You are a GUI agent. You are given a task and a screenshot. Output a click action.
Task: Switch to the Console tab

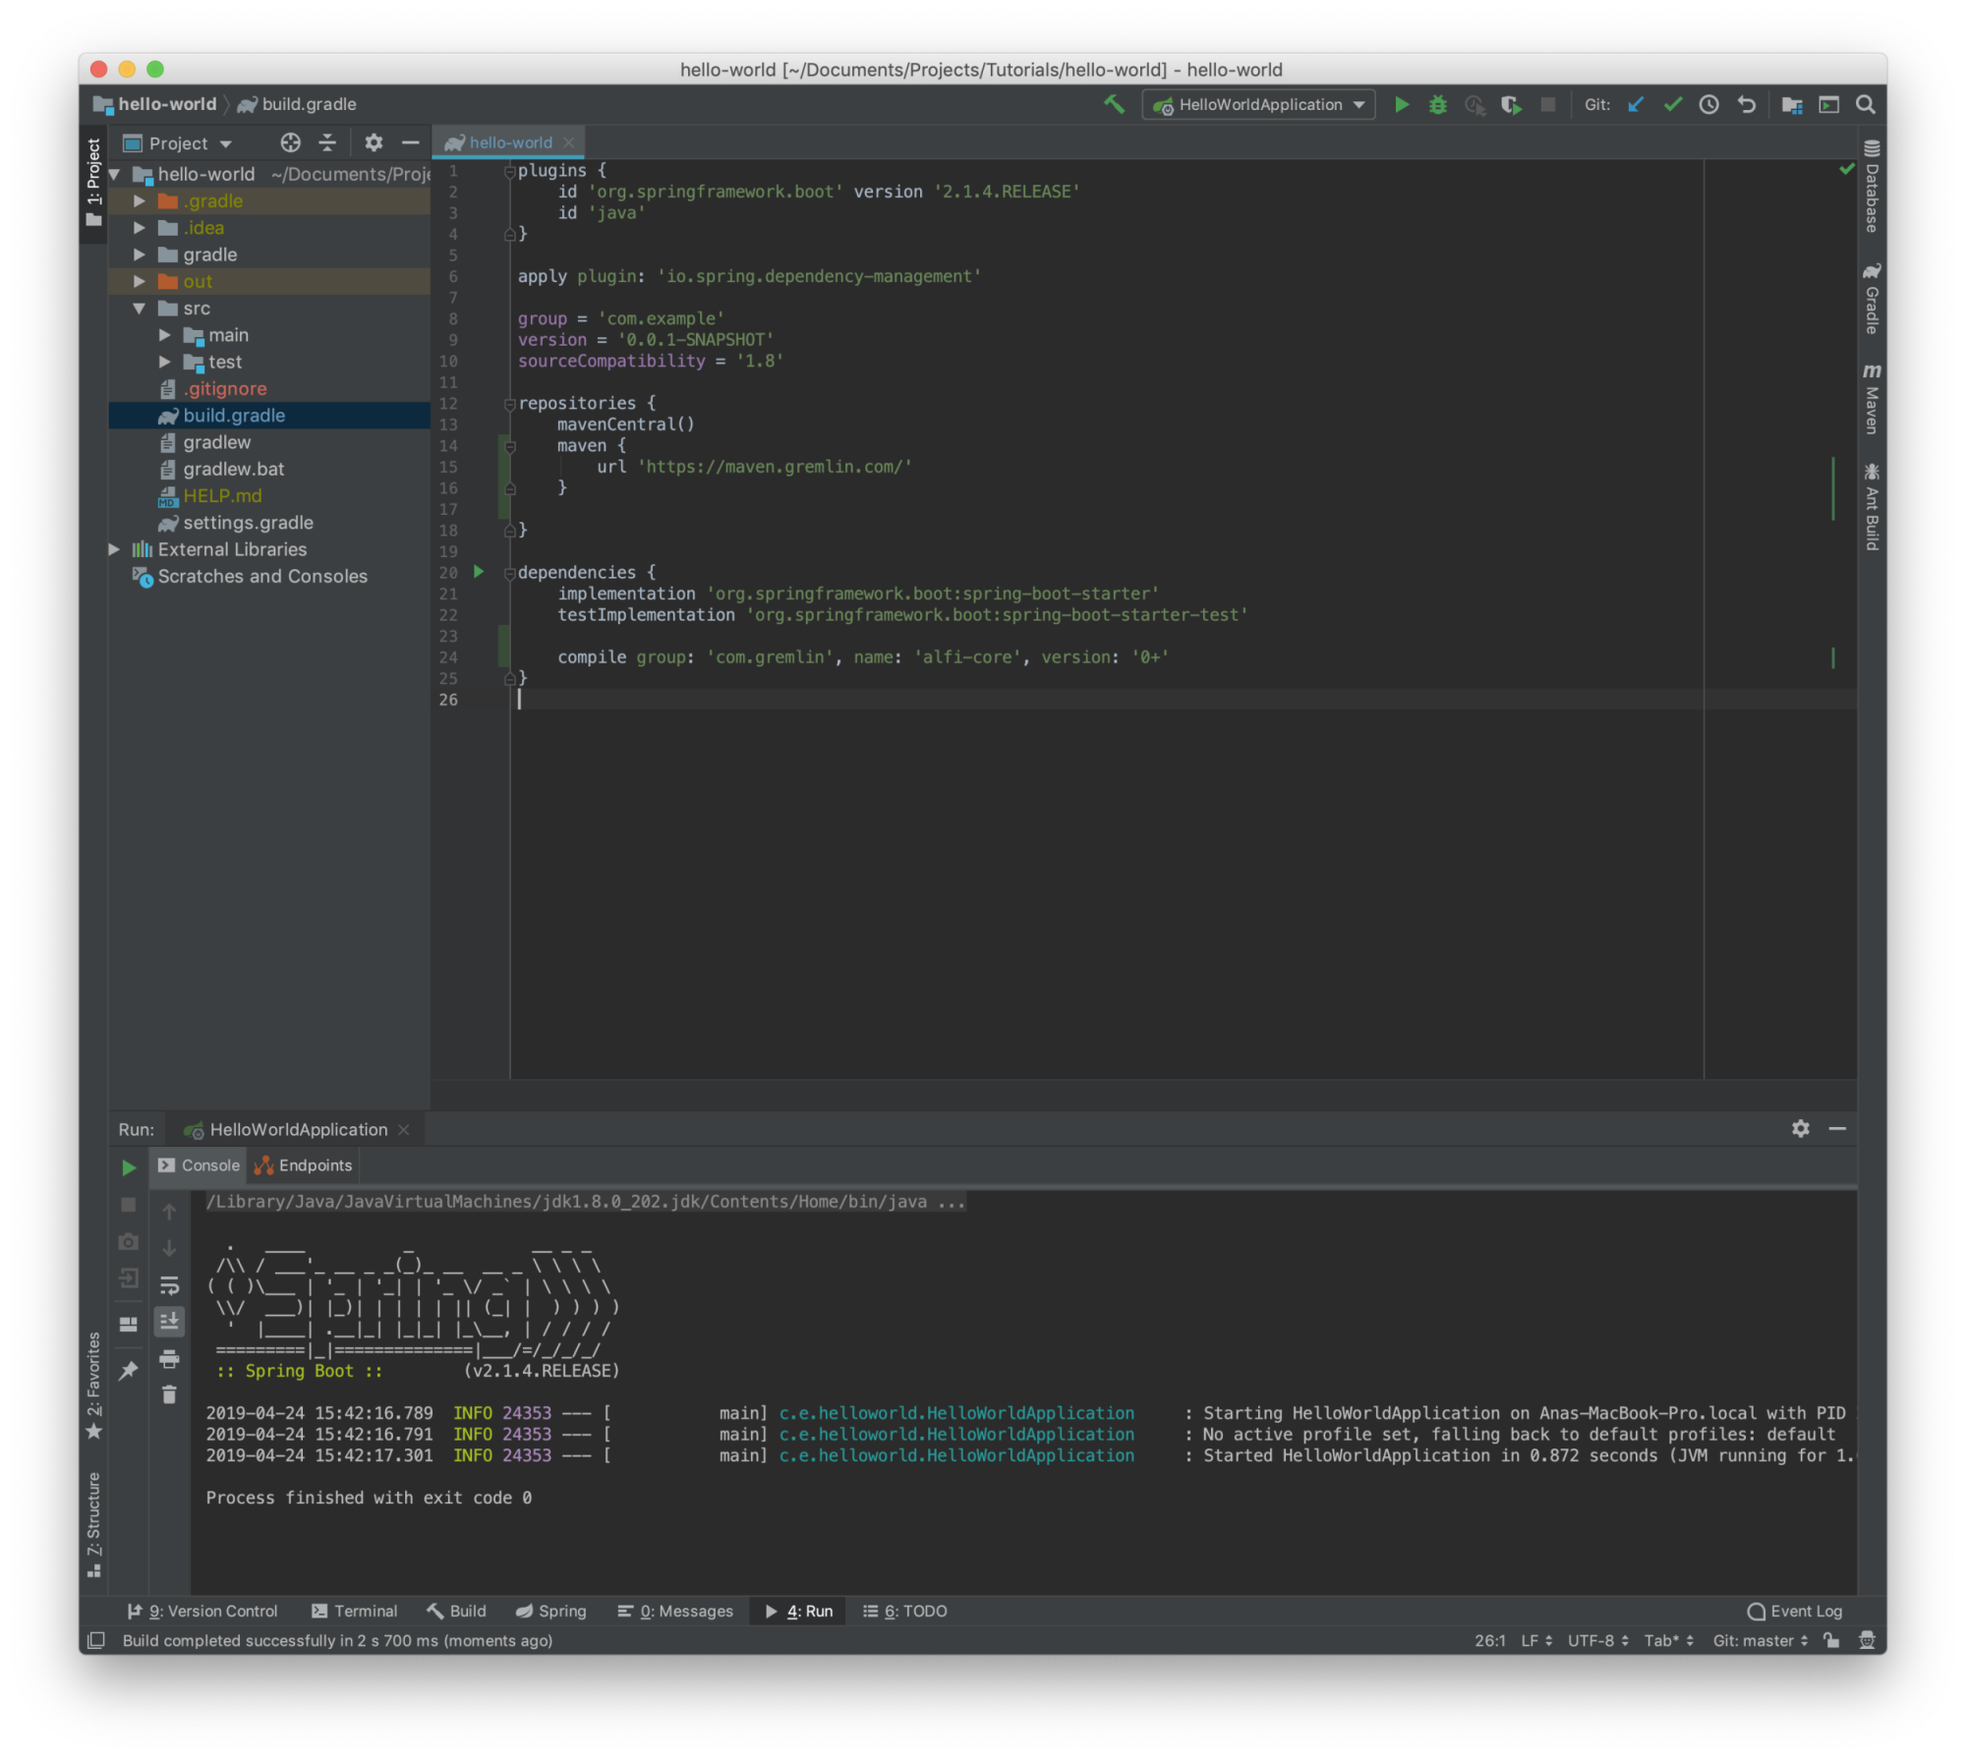(x=199, y=1165)
